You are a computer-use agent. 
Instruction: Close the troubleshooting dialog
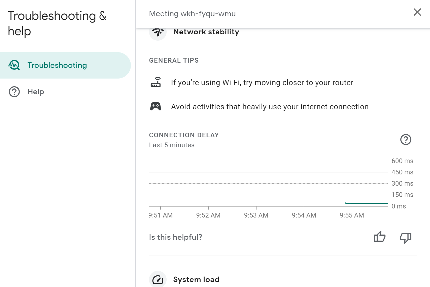tap(417, 12)
